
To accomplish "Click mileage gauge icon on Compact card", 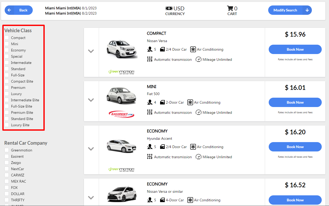I will pos(199,59).
